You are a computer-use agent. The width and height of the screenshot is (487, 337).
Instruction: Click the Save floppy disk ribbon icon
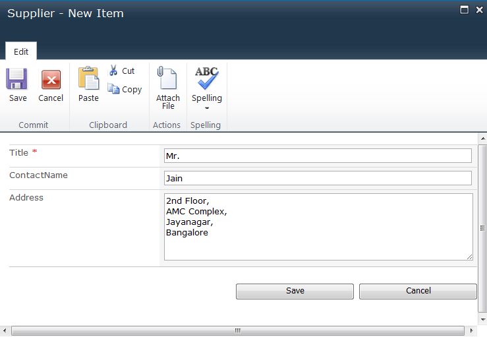point(16,78)
